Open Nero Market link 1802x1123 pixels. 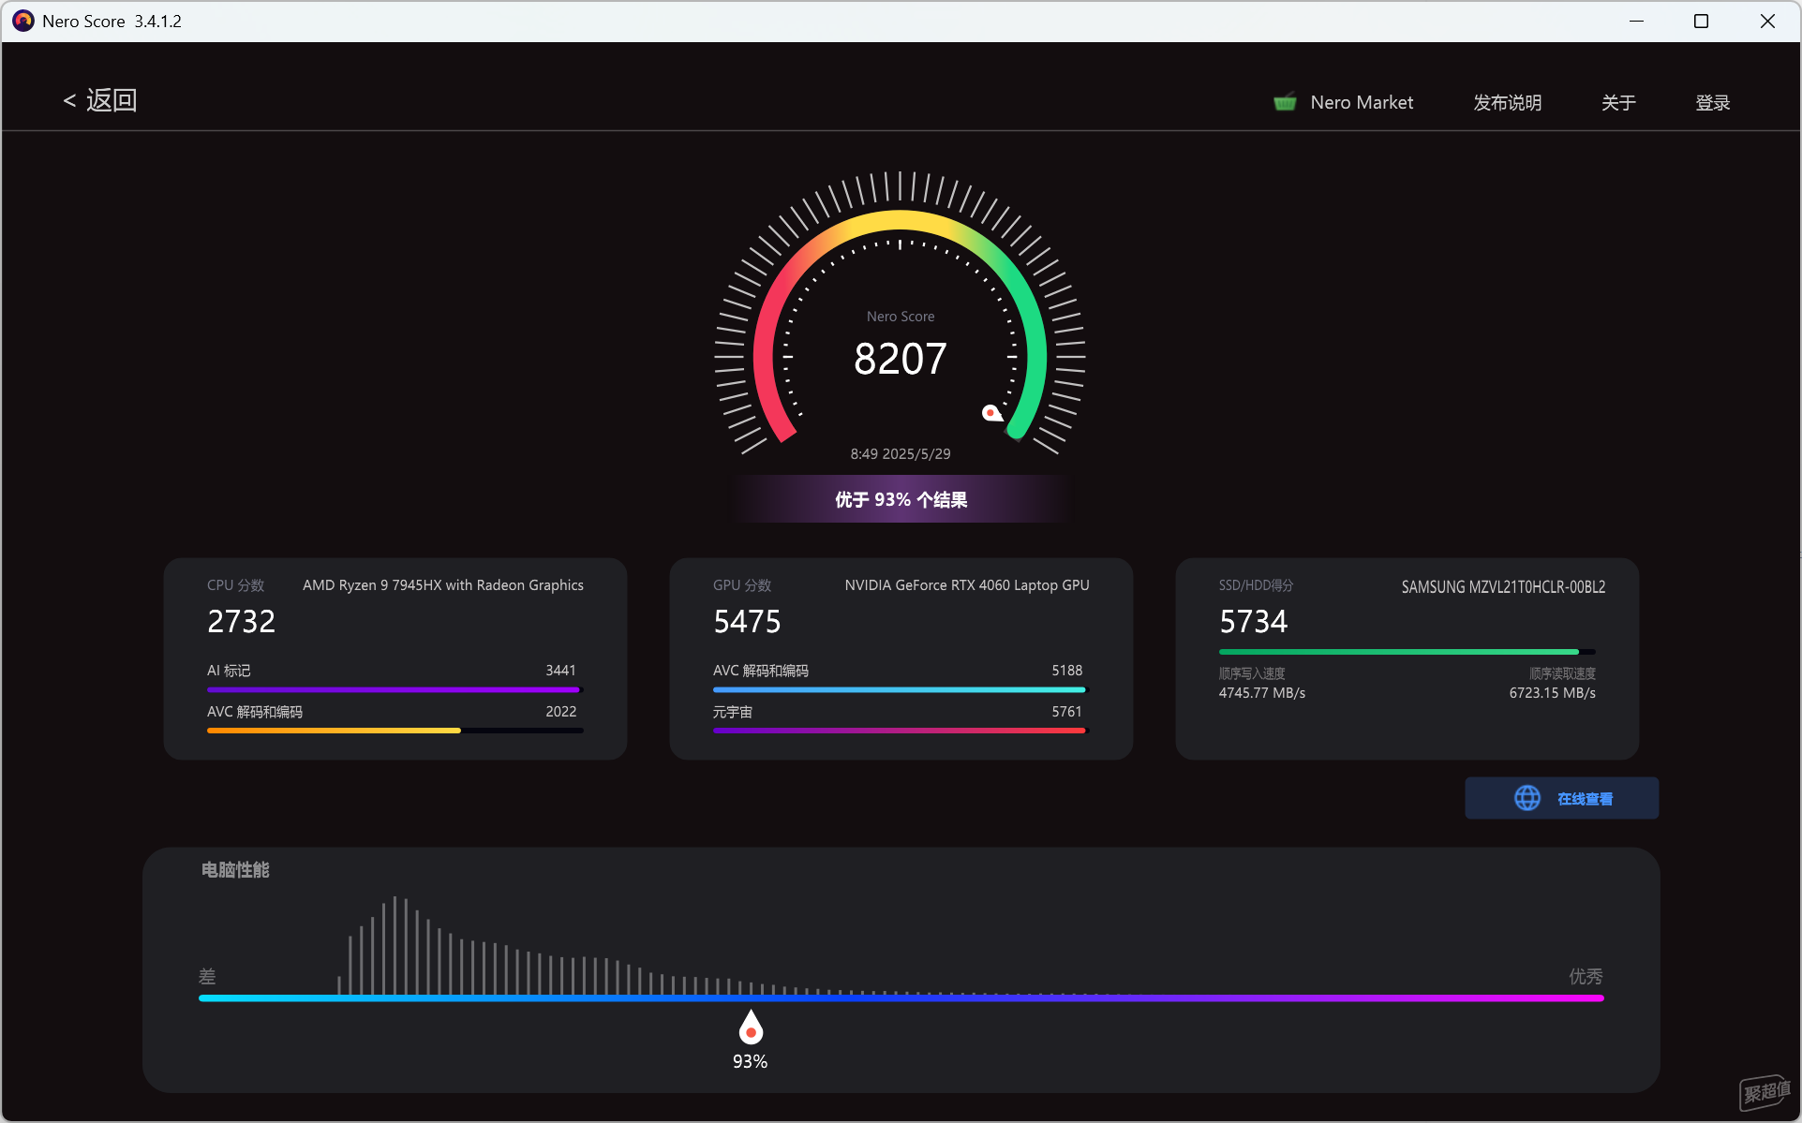(x=1361, y=102)
